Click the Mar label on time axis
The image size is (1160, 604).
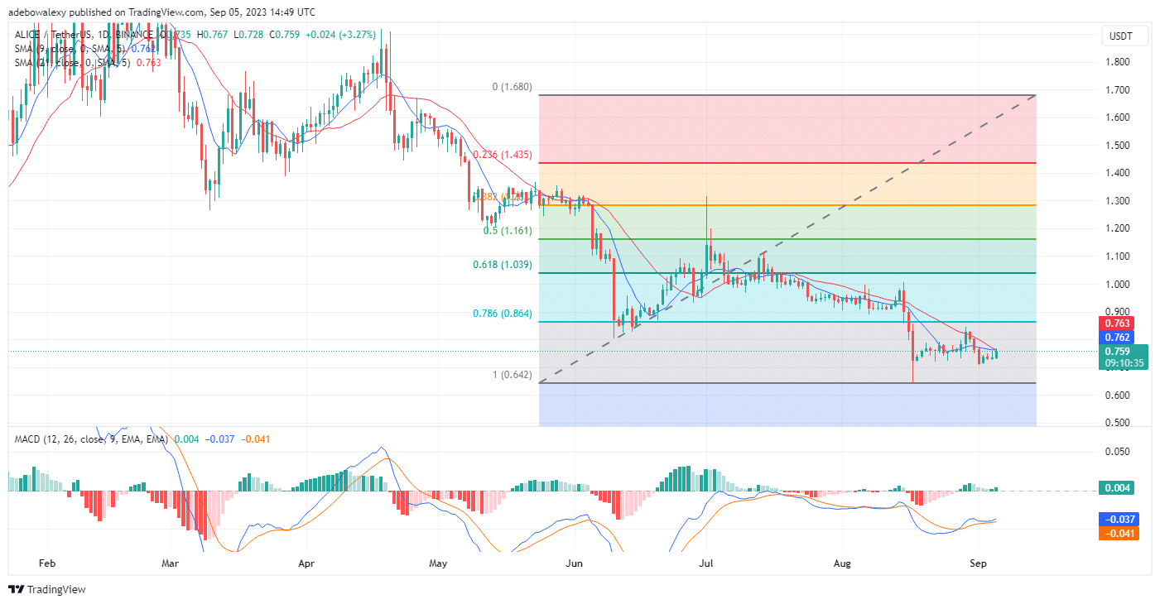pos(171,564)
